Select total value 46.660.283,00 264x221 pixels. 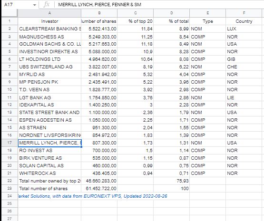[x=99, y=181]
